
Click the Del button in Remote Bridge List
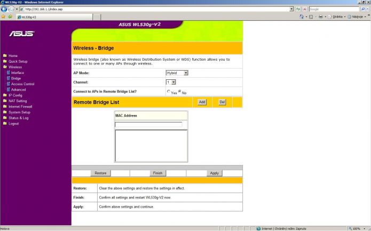[x=222, y=102]
